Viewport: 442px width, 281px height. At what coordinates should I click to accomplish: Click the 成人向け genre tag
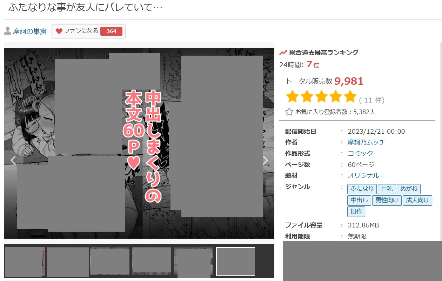tap(417, 200)
